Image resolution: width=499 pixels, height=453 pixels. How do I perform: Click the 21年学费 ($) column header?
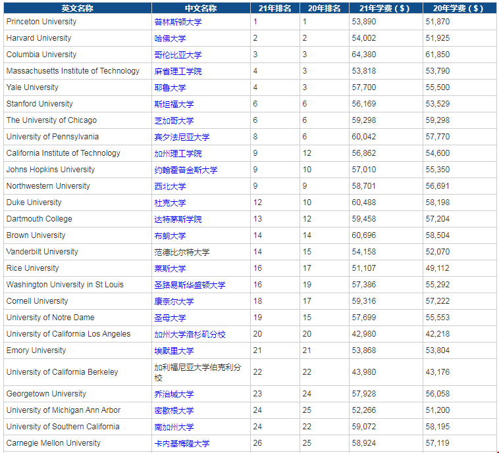pos(386,8)
